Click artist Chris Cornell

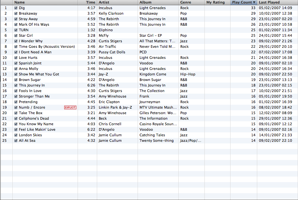click(x=110, y=124)
